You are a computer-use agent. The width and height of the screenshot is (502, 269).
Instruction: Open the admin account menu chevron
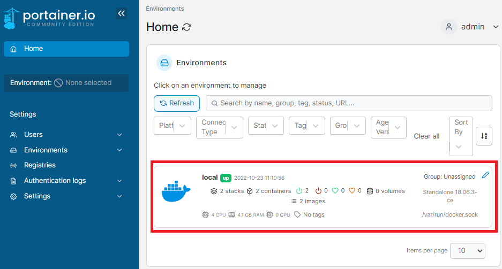(x=496, y=27)
